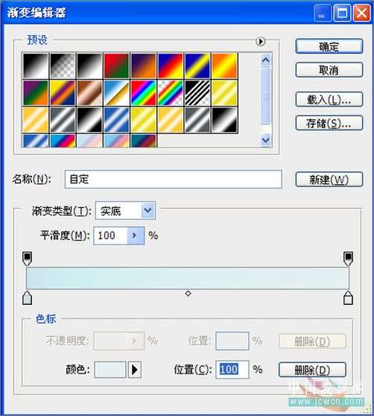Viewport: 374px width, 416px height.
Task: Select the black-white shine preset, third in row three
Action: click(89, 119)
